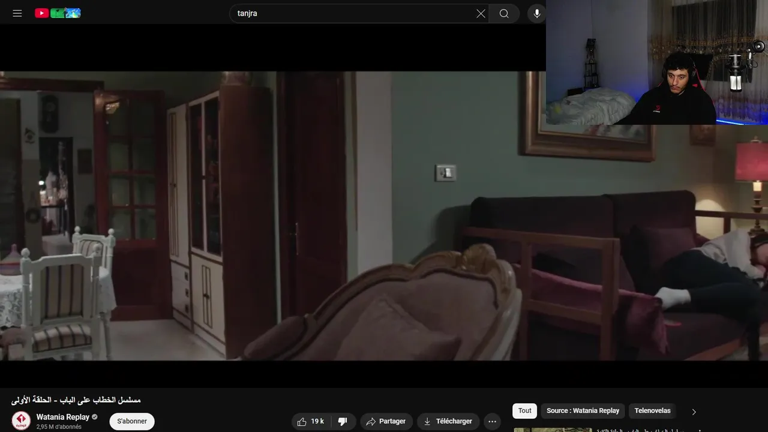Select the Telenovelas filter chip
The width and height of the screenshot is (768, 432).
(x=652, y=411)
